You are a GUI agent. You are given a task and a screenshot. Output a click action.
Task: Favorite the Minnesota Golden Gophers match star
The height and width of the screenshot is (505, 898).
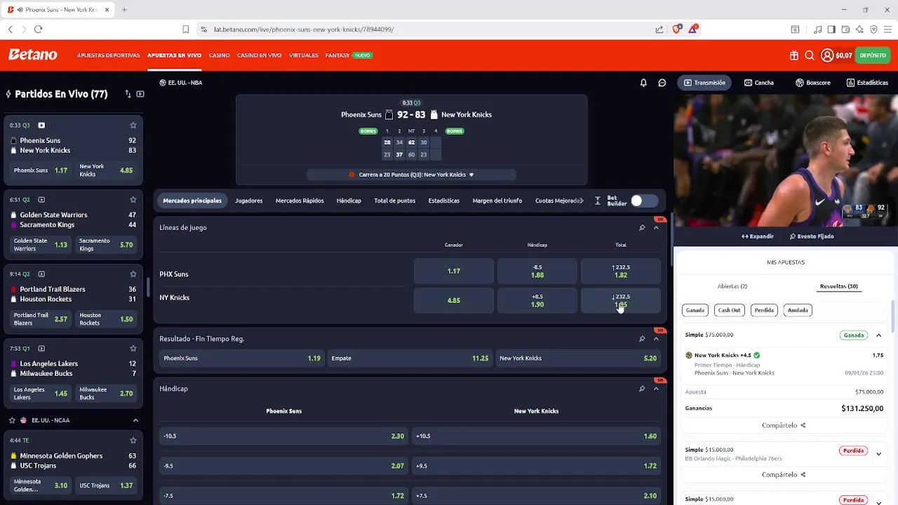pyautogui.click(x=133, y=440)
